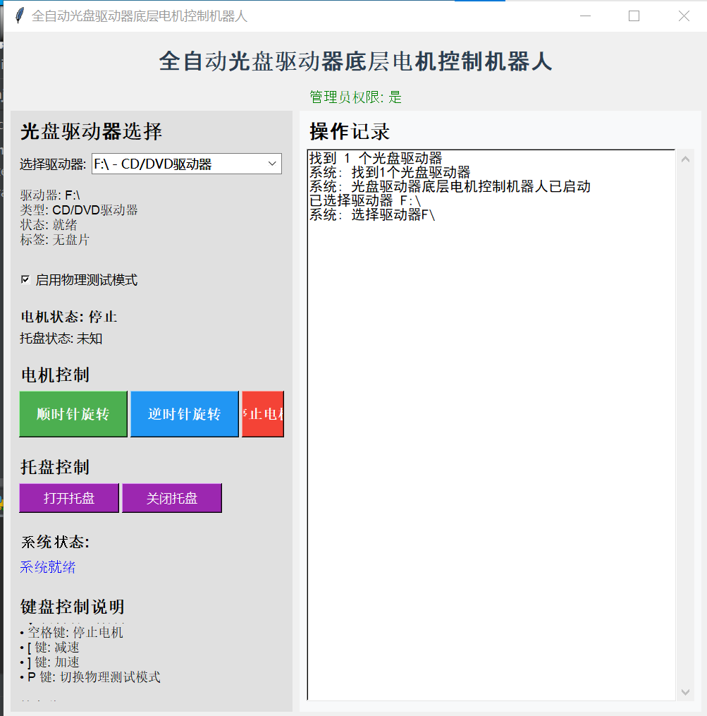Click the P 键: 切换物理测试模式 hint
This screenshot has width=707, height=716.
(x=90, y=676)
